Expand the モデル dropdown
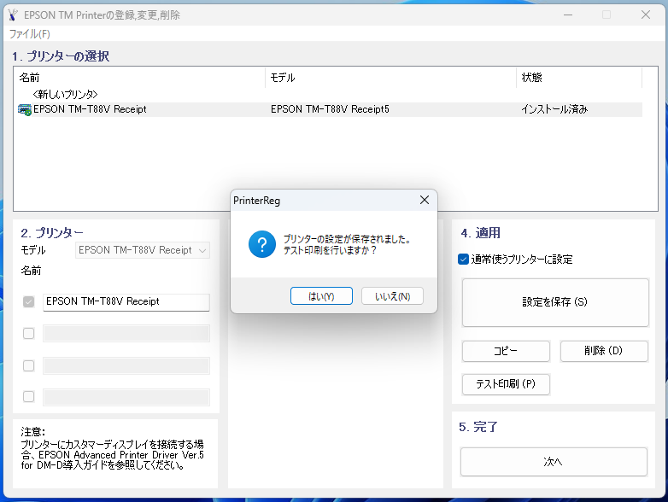The image size is (668, 502). (x=202, y=250)
